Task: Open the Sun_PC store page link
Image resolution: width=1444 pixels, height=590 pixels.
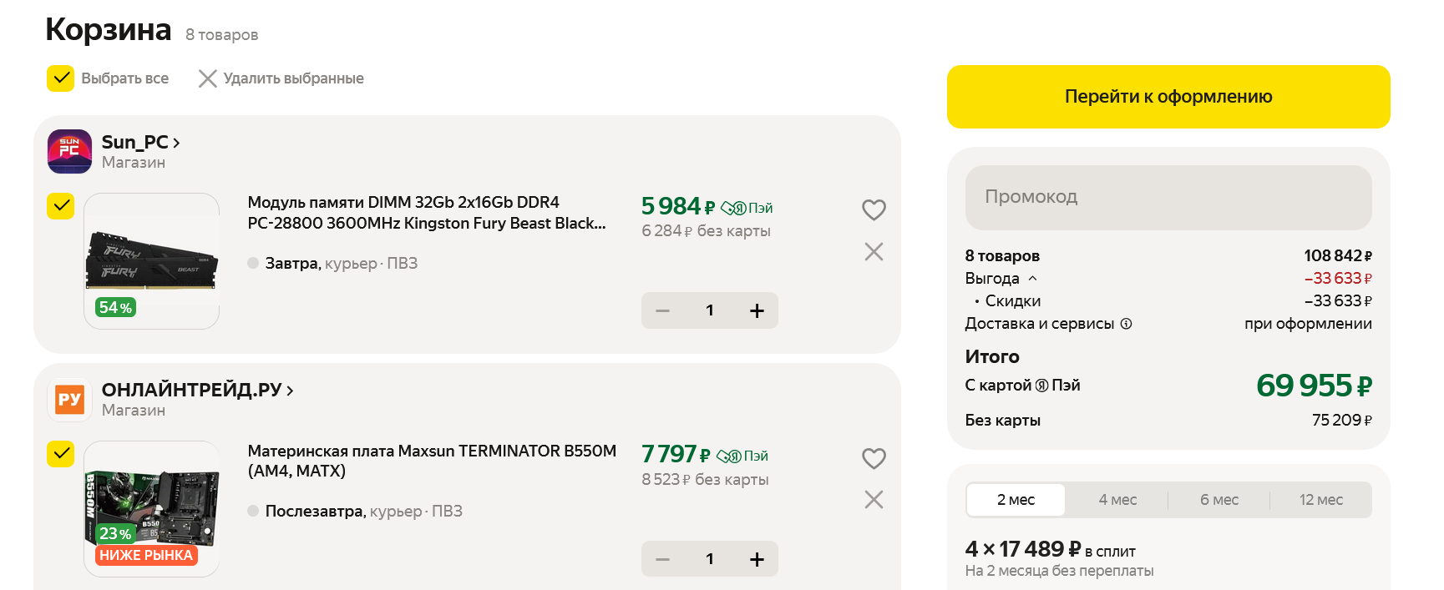Action: (x=140, y=143)
